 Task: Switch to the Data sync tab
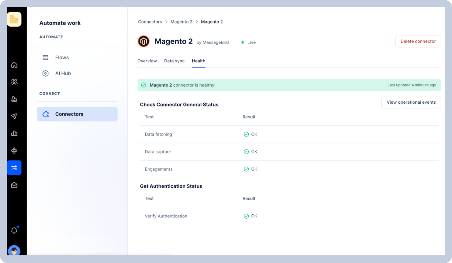click(174, 61)
